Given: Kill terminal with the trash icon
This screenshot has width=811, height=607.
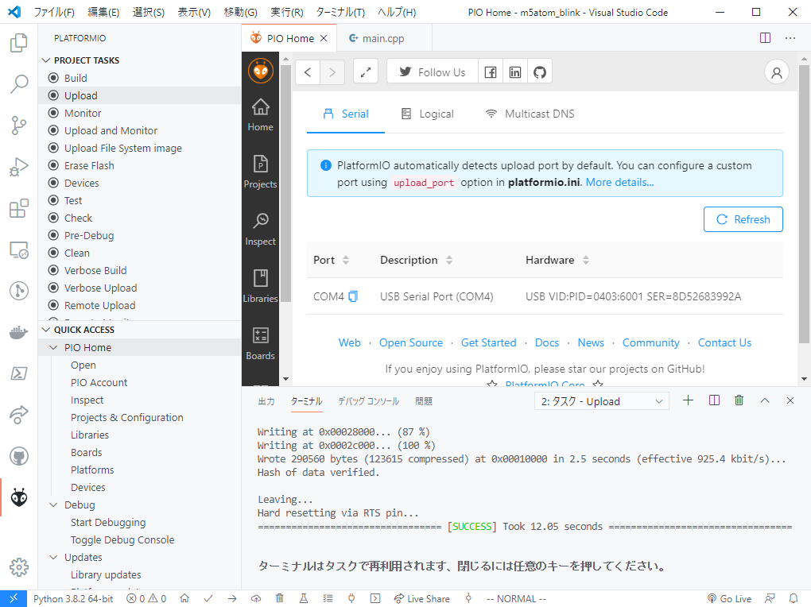Looking at the screenshot, I should coord(739,400).
